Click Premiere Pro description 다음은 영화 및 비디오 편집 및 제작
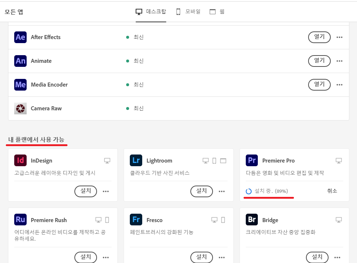 [285, 173]
